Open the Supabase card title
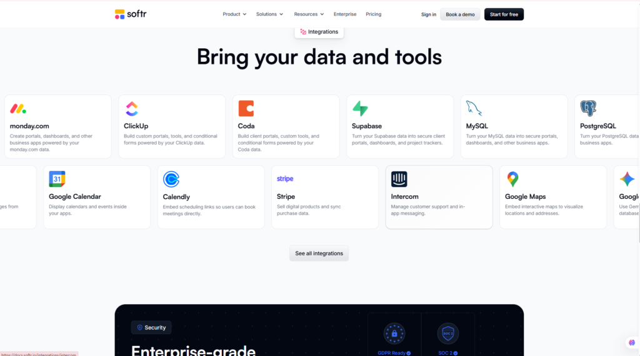This screenshot has height=356, width=640. [366, 126]
